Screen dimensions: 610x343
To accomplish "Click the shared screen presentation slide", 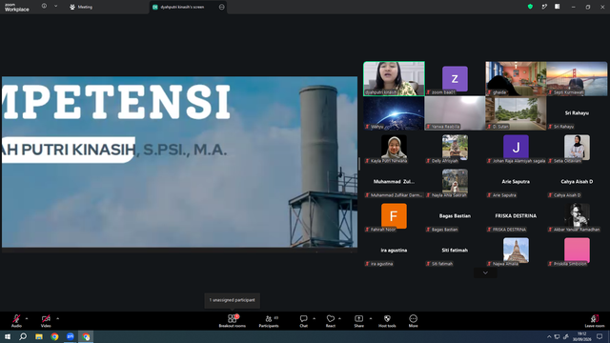I will tap(179, 162).
